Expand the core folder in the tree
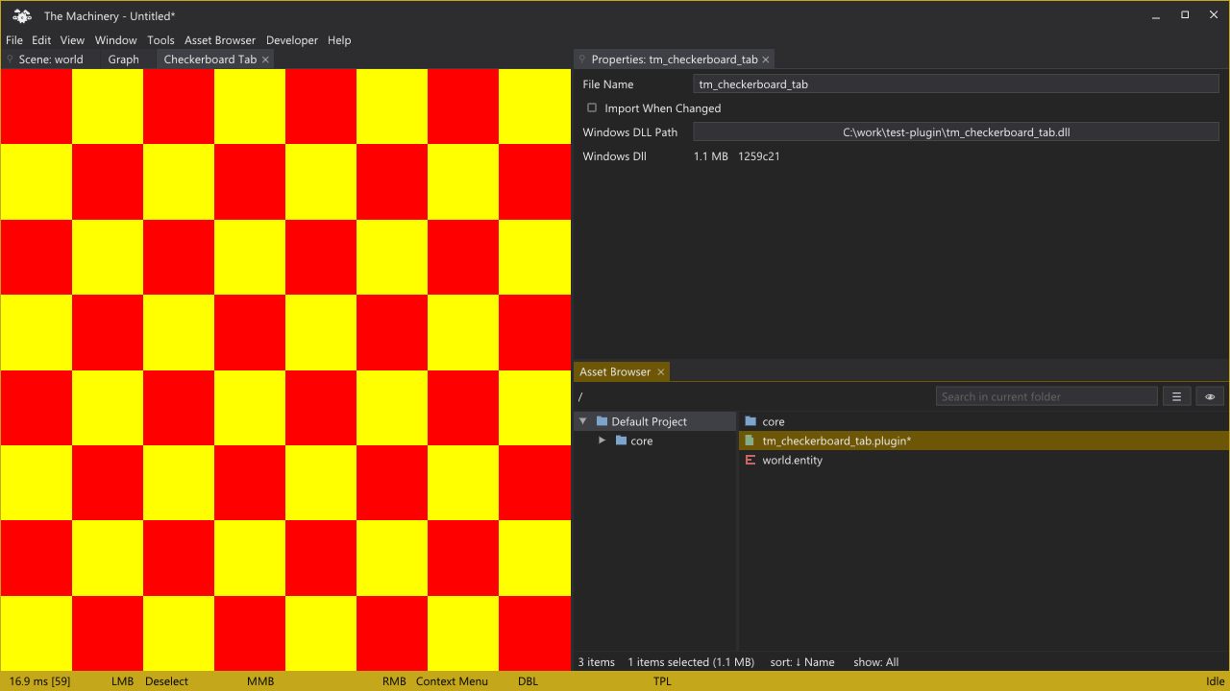1230x691 pixels. pos(602,441)
